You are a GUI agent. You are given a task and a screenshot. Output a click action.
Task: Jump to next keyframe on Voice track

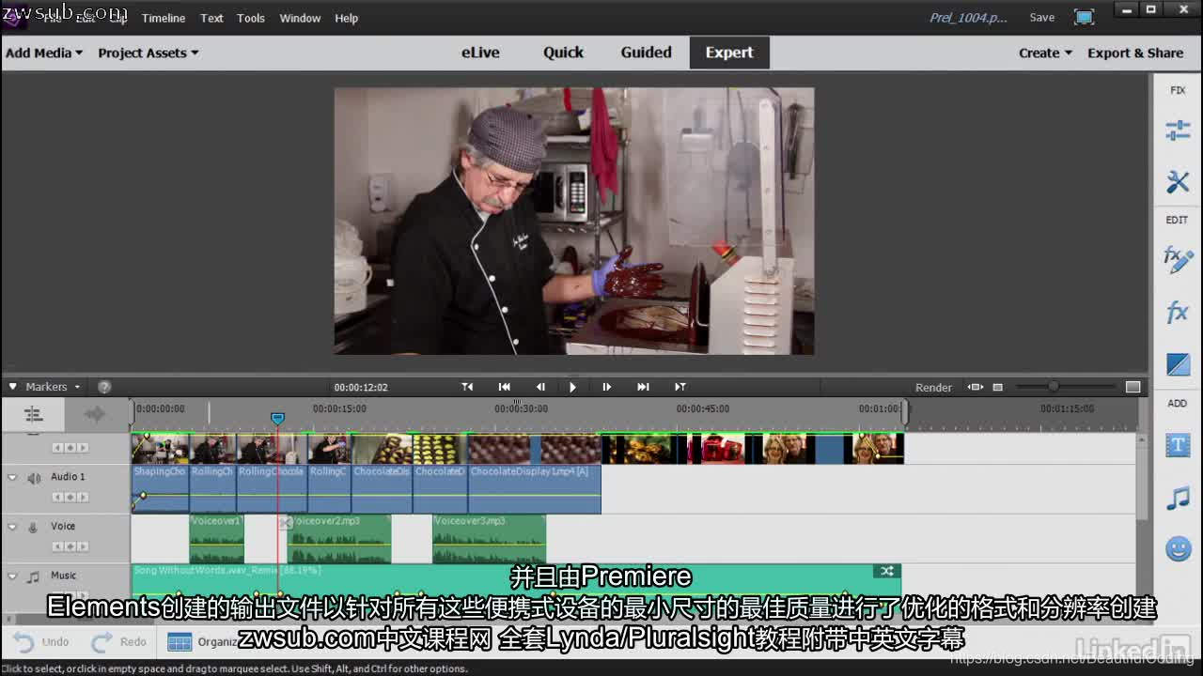click(83, 546)
